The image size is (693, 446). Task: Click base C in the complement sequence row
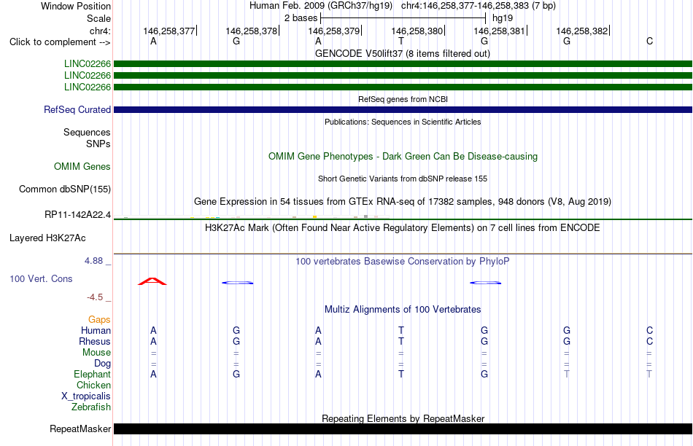click(x=649, y=42)
